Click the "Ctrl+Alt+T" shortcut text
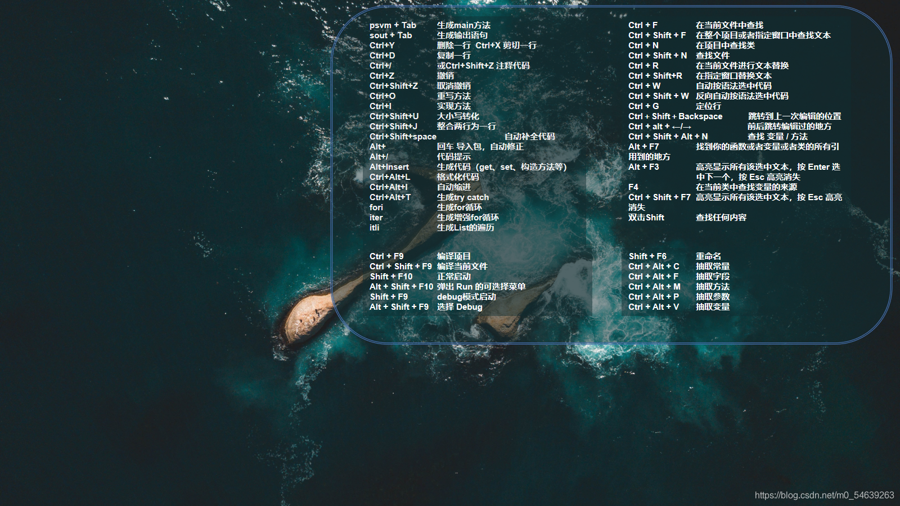 (390, 197)
